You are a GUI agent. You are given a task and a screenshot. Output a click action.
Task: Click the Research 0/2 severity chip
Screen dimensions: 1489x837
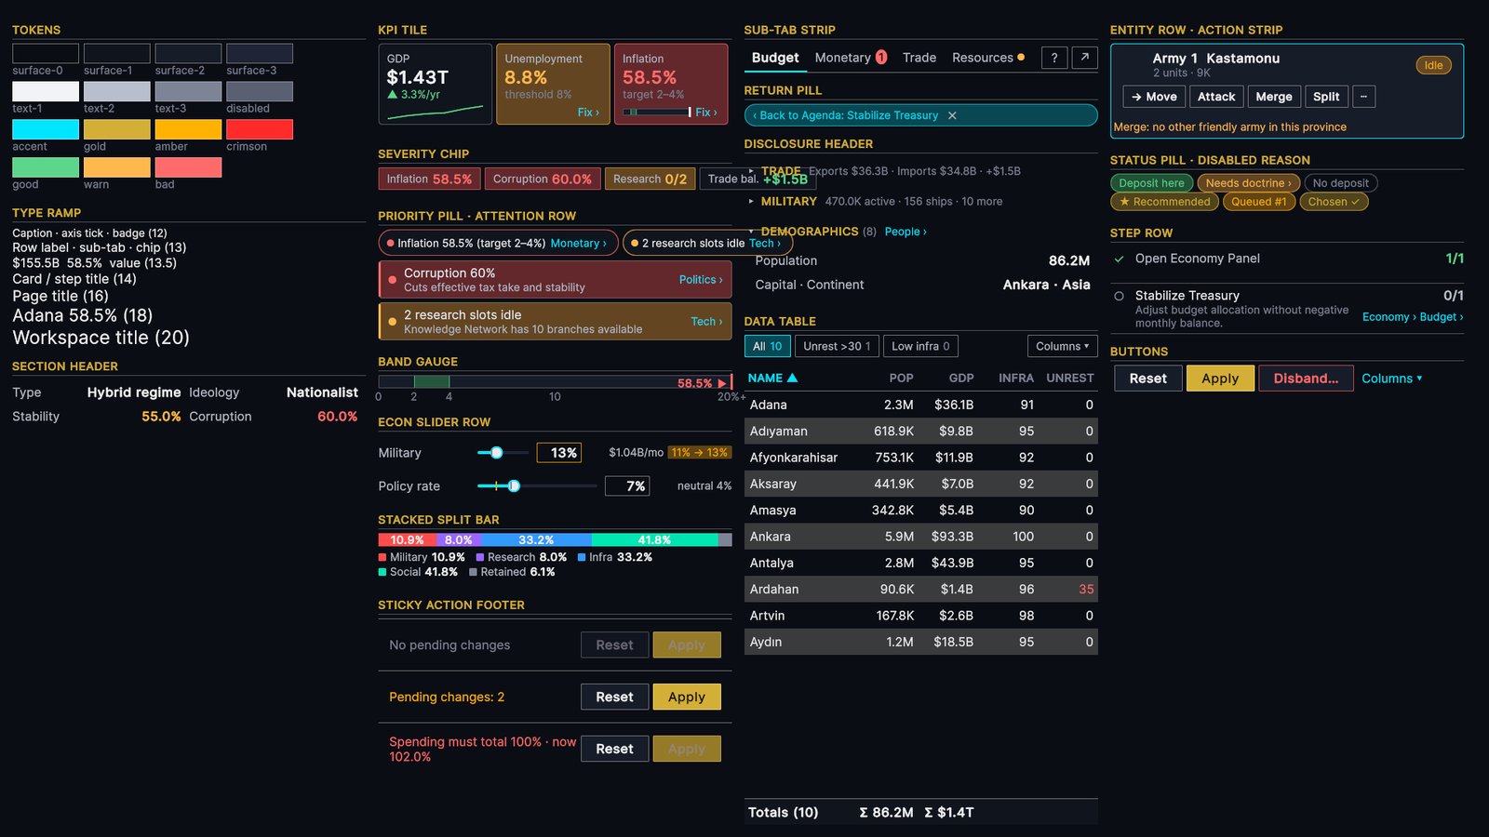click(x=650, y=179)
